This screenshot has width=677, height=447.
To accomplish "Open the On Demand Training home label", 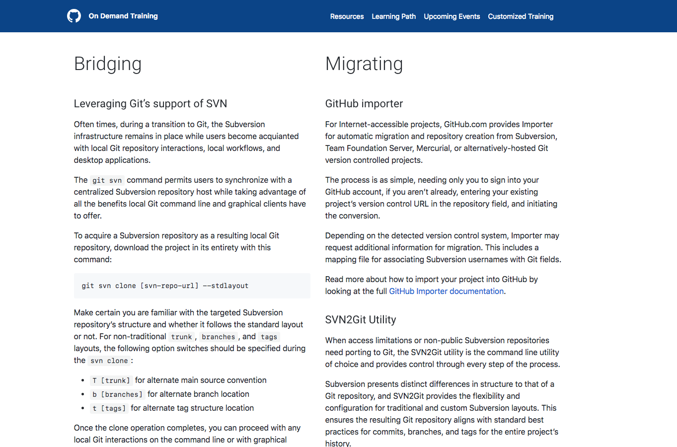I will click(123, 16).
